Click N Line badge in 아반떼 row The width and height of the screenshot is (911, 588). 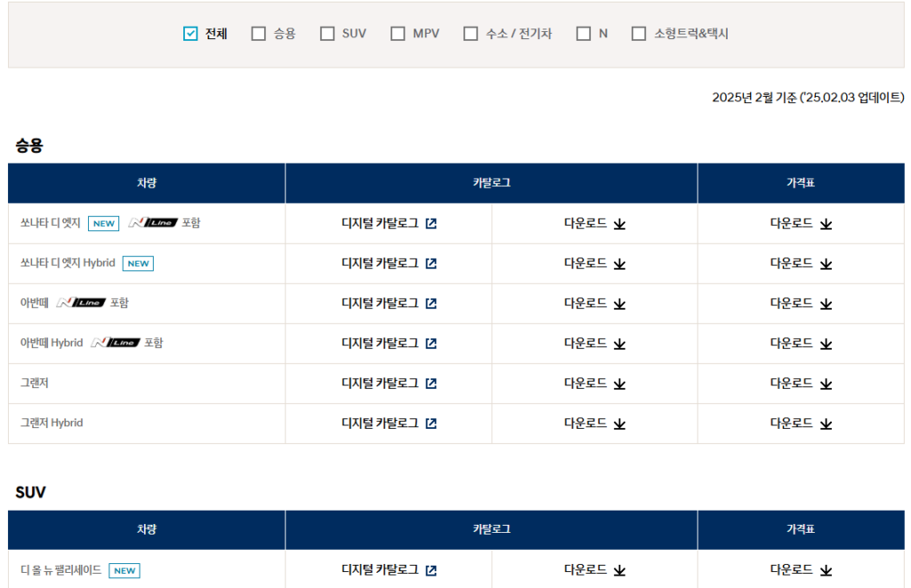pyautogui.click(x=81, y=303)
